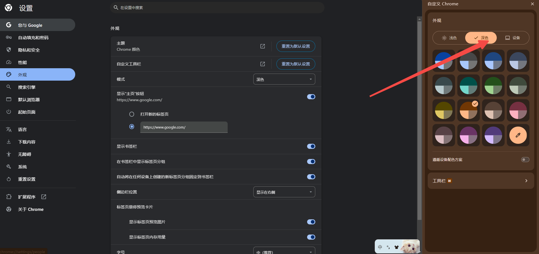Enable 遵循设备配色方案 switch

(525, 160)
